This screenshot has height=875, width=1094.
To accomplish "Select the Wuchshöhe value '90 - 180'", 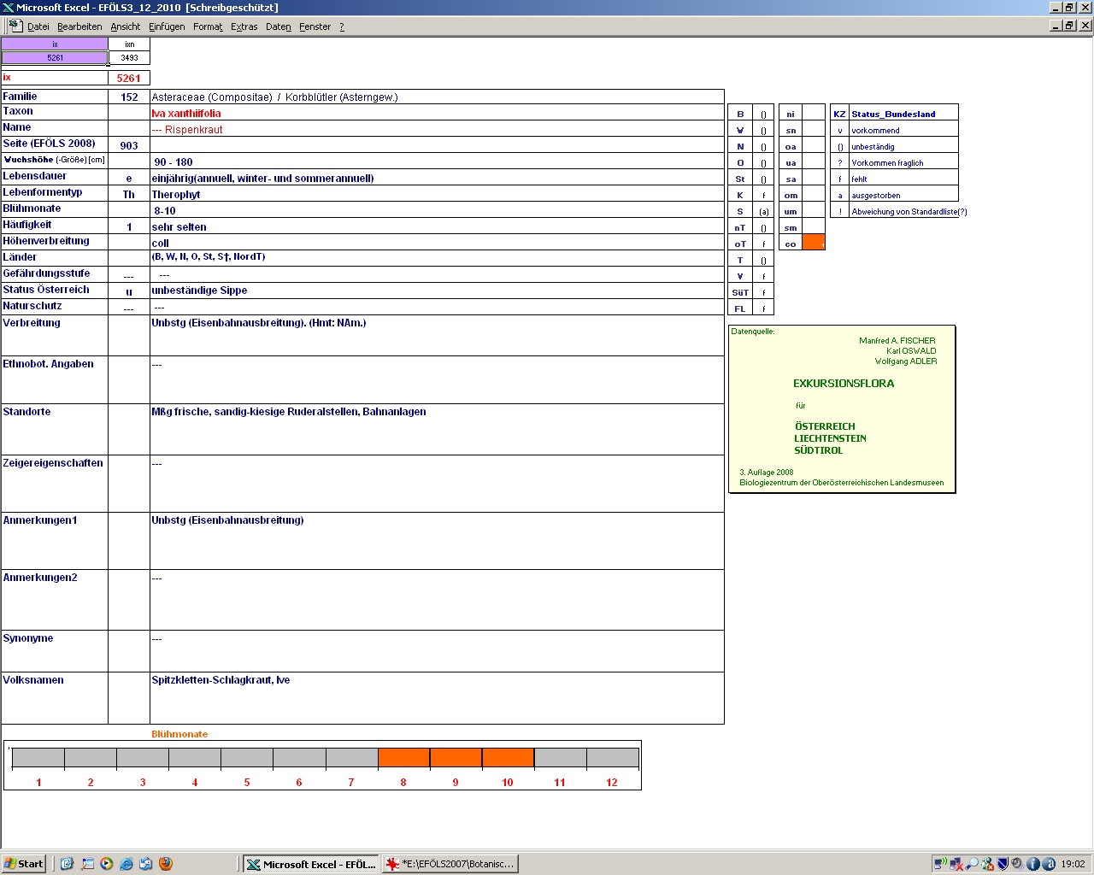I will tap(437, 161).
